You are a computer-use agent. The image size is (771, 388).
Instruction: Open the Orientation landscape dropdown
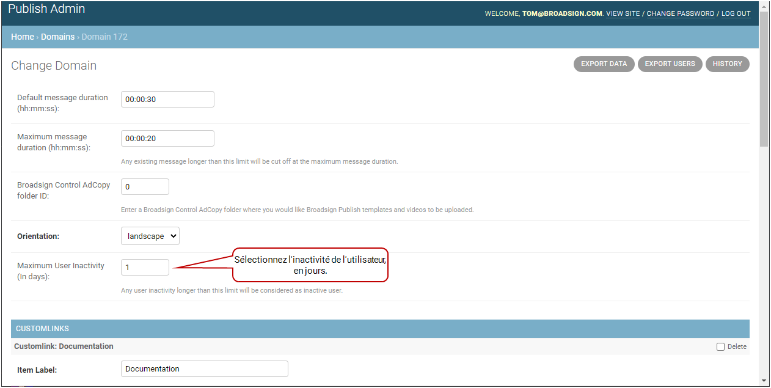(150, 236)
